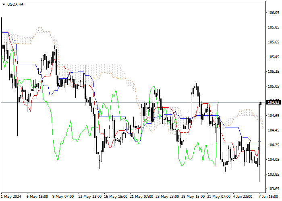The height and width of the screenshot is (201, 282).
Task: Click the 28 May 15:00 time label
Action: click(193, 197)
